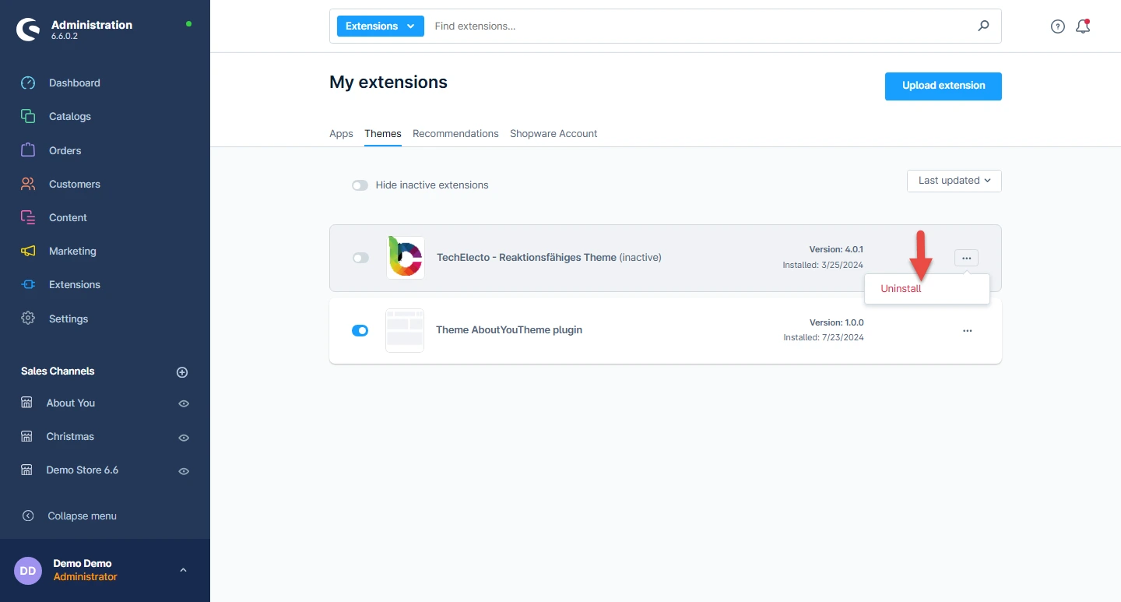1121x602 pixels.
Task: Open the Last updated sort dropdown
Action: click(954, 181)
